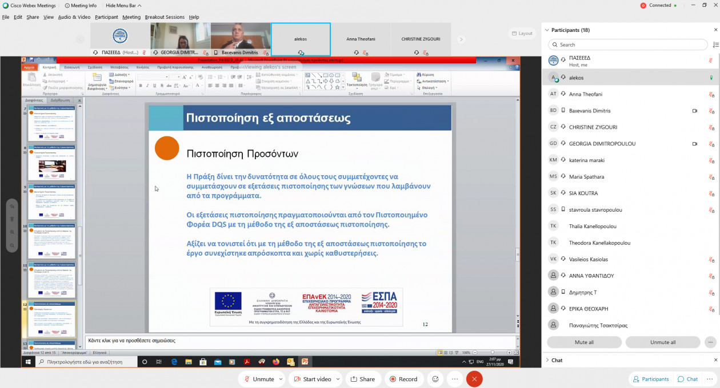720x388 pixels.
Task: Select the alekos video thumbnail
Action: (301, 39)
